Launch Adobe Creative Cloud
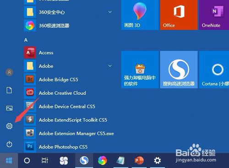The width and height of the screenshot is (229, 168). tap(70, 93)
